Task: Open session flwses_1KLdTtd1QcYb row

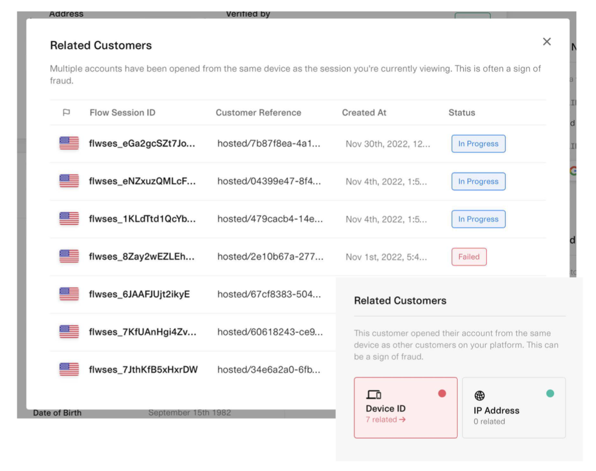Action: [142, 219]
